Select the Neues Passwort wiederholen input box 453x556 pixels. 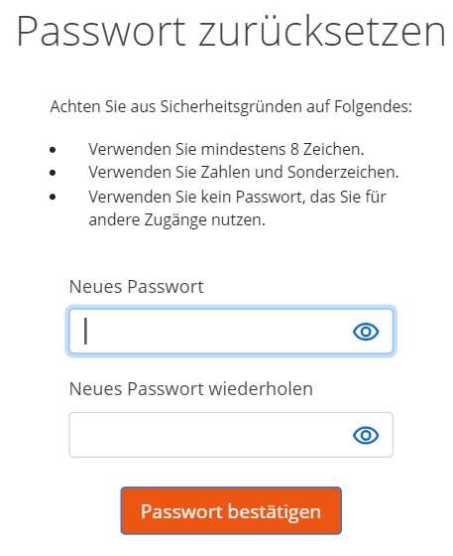click(231, 435)
